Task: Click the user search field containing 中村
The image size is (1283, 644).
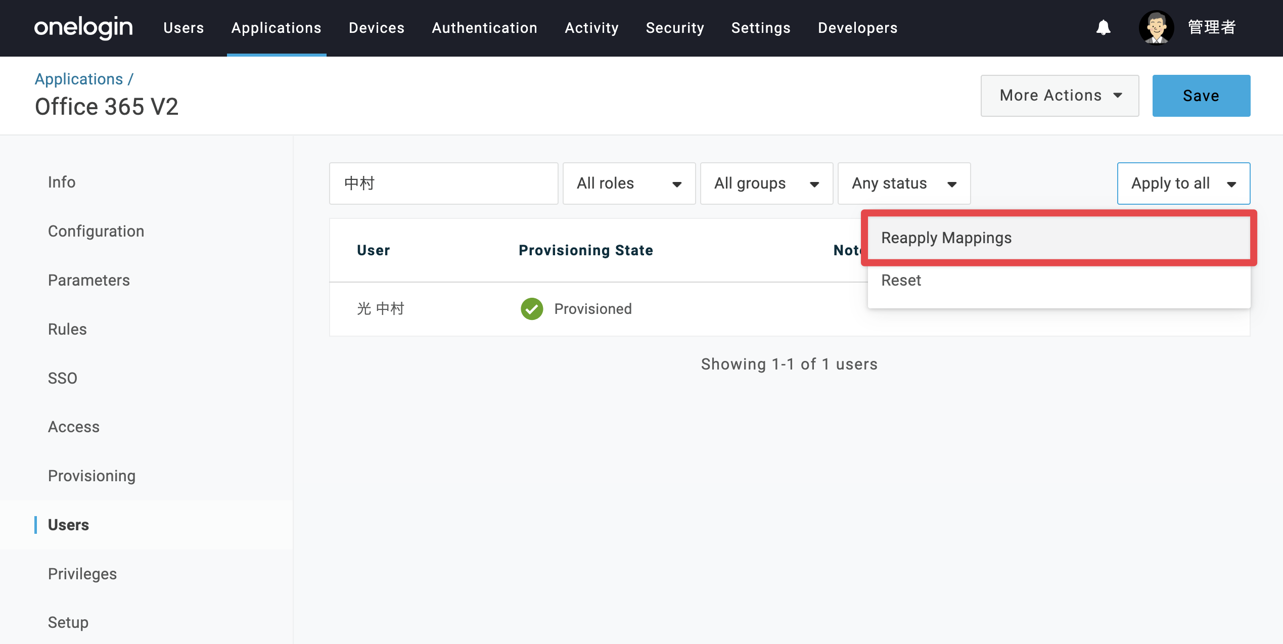Action: [x=444, y=183]
